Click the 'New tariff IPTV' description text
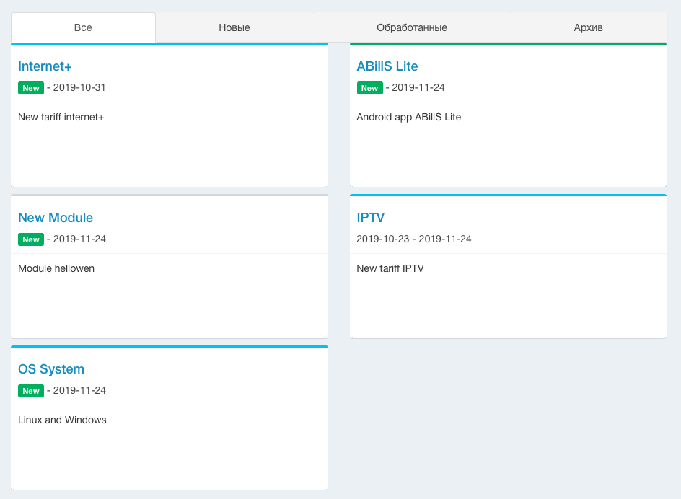This screenshot has height=499, width=681. [390, 268]
